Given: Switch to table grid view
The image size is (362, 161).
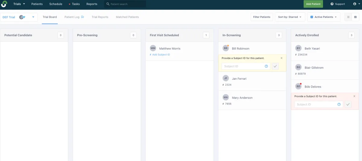Looking at the screenshot, I should (x=355, y=17).
